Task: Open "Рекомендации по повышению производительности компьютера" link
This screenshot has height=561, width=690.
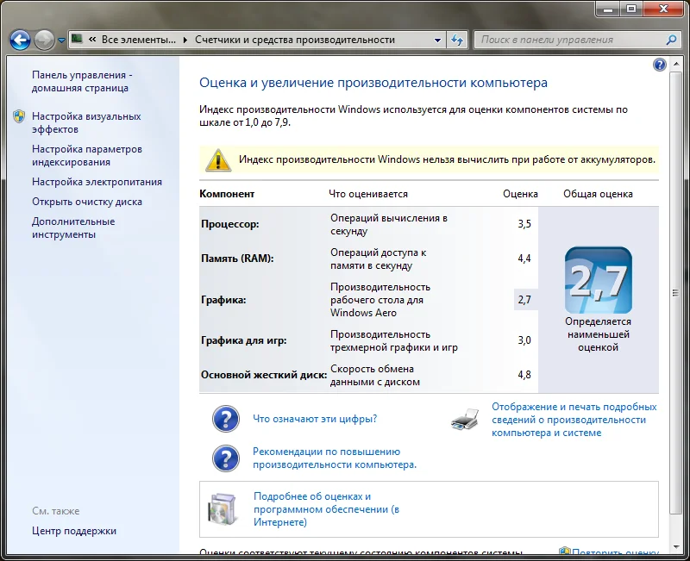Action: tap(335, 458)
